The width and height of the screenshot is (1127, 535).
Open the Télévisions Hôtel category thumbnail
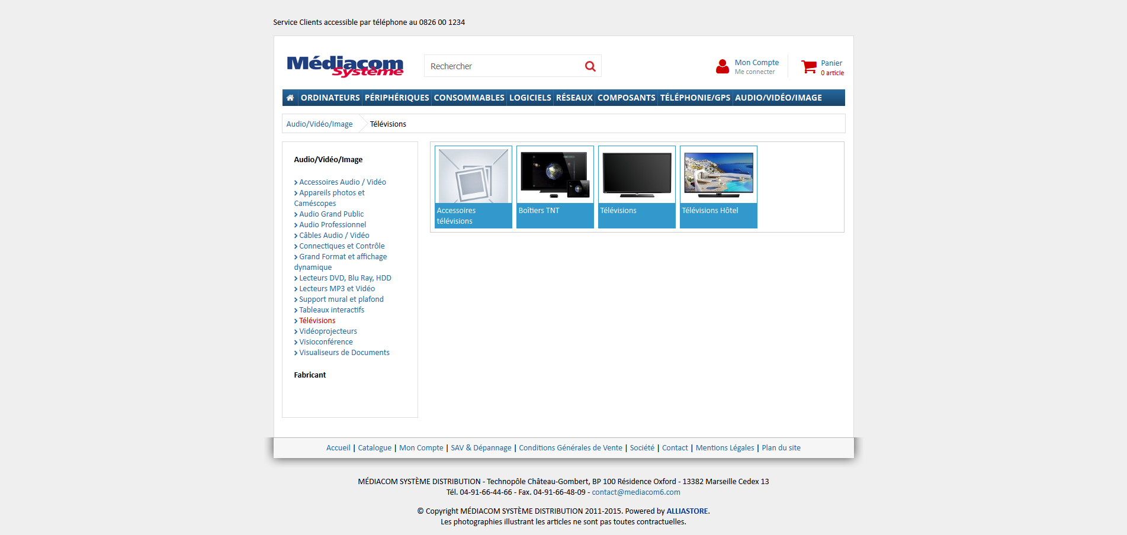[x=718, y=187]
